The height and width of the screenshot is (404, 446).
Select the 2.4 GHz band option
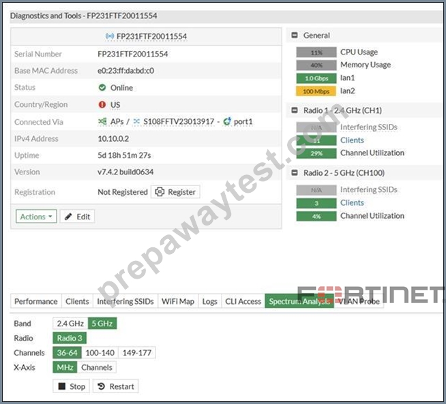(x=70, y=324)
